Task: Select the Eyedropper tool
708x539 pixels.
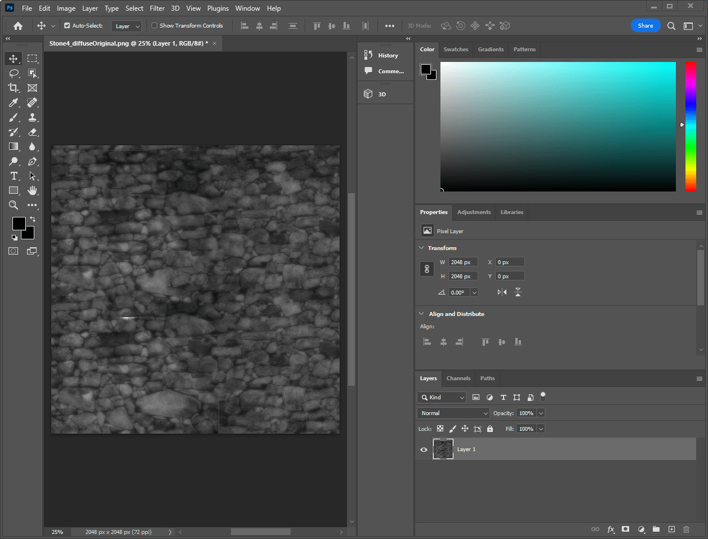Action: [x=14, y=103]
